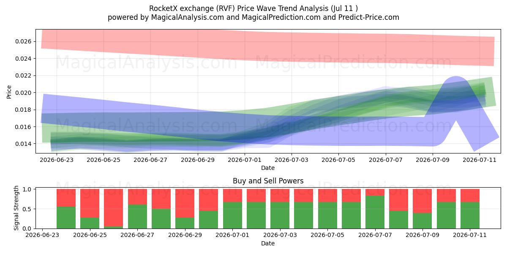
Task: Click the 2026-07-01 date tick on price chart
Action: pyautogui.click(x=245, y=160)
